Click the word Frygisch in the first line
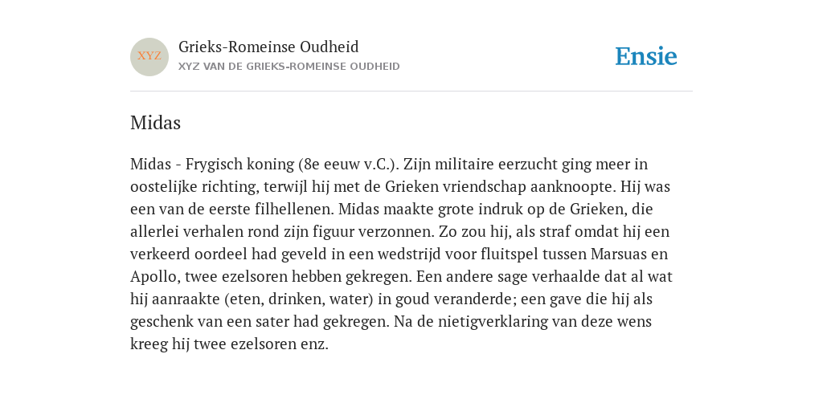The width and height of the screenshot is (823, 411). 213,165
